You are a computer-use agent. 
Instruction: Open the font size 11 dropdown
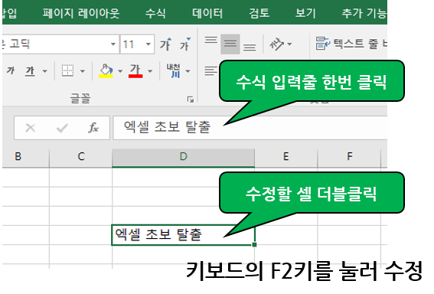[x=148, y=44]
